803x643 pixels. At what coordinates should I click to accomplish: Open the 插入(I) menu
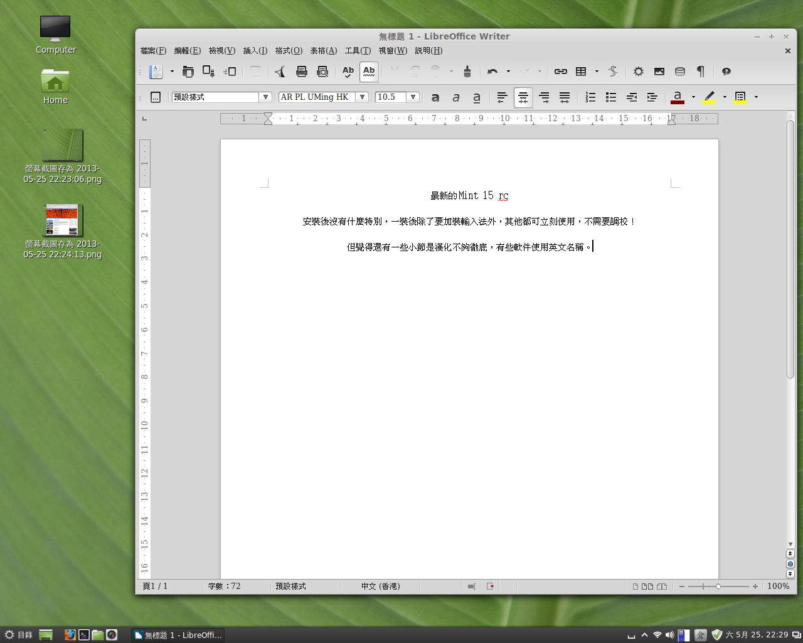[255, 51]
